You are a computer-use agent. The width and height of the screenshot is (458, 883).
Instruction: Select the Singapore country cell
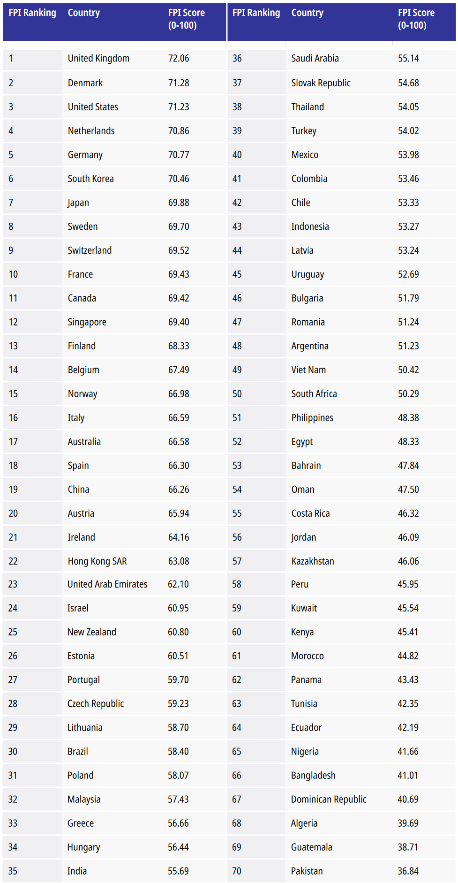(x=87, y=322)
